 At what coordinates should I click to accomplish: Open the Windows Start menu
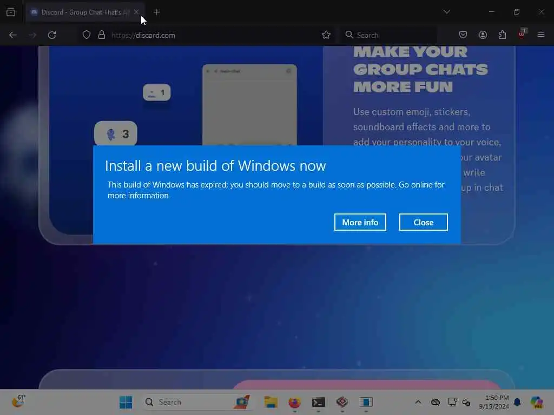(126, 402)
